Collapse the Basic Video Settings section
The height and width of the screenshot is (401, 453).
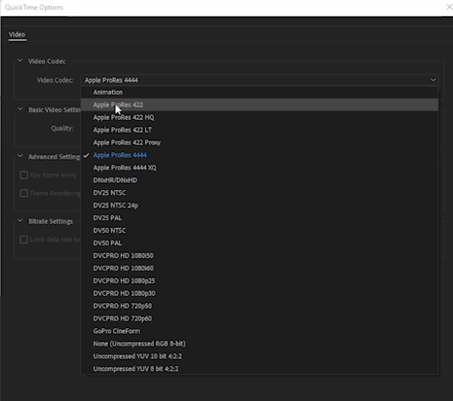(20, 109)
